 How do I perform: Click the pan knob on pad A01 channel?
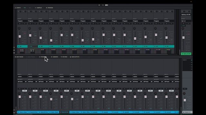pyautogui.click(x=19, y=28)
